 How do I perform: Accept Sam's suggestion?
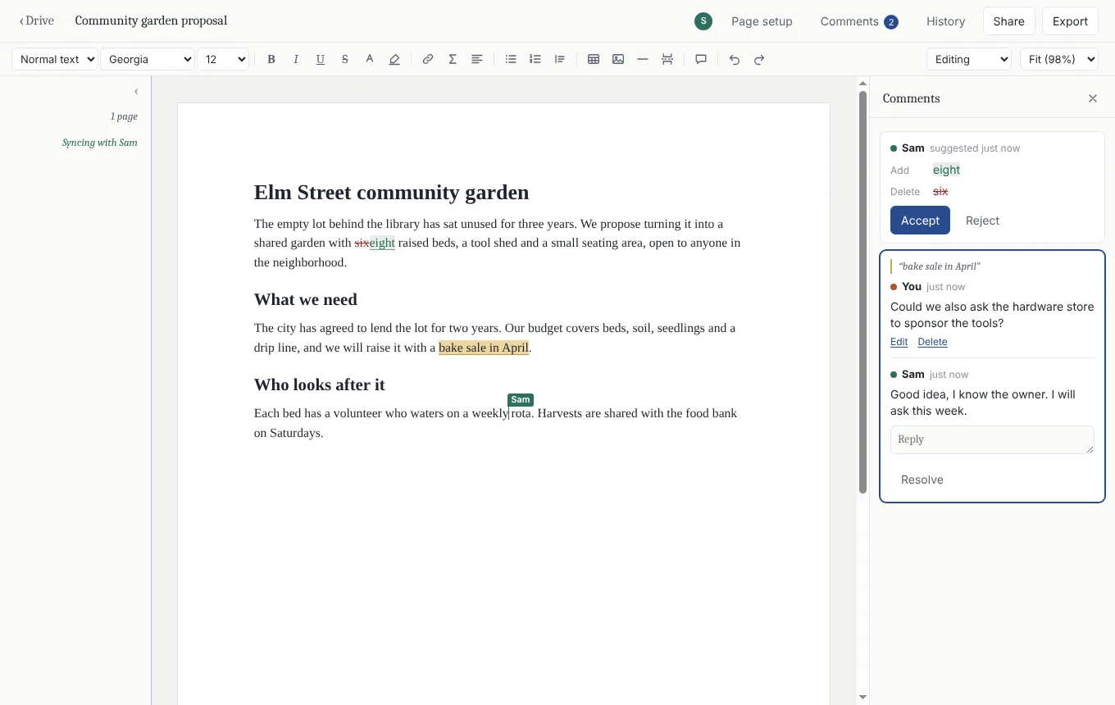pos(920,221)
